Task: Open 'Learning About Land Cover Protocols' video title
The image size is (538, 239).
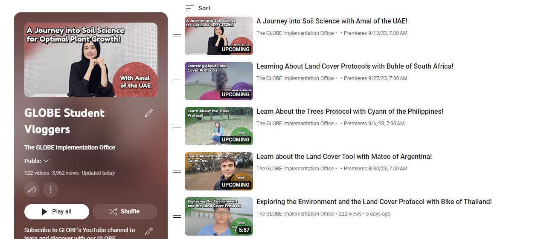Action: pyautogui.click(x=355, y=66)
